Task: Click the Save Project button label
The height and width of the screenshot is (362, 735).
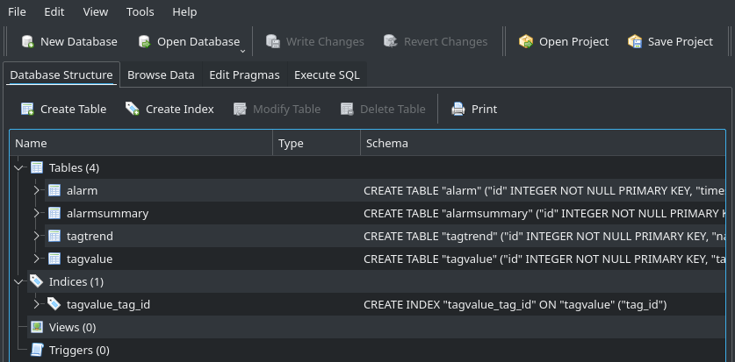Action: (x=681, y=41)
